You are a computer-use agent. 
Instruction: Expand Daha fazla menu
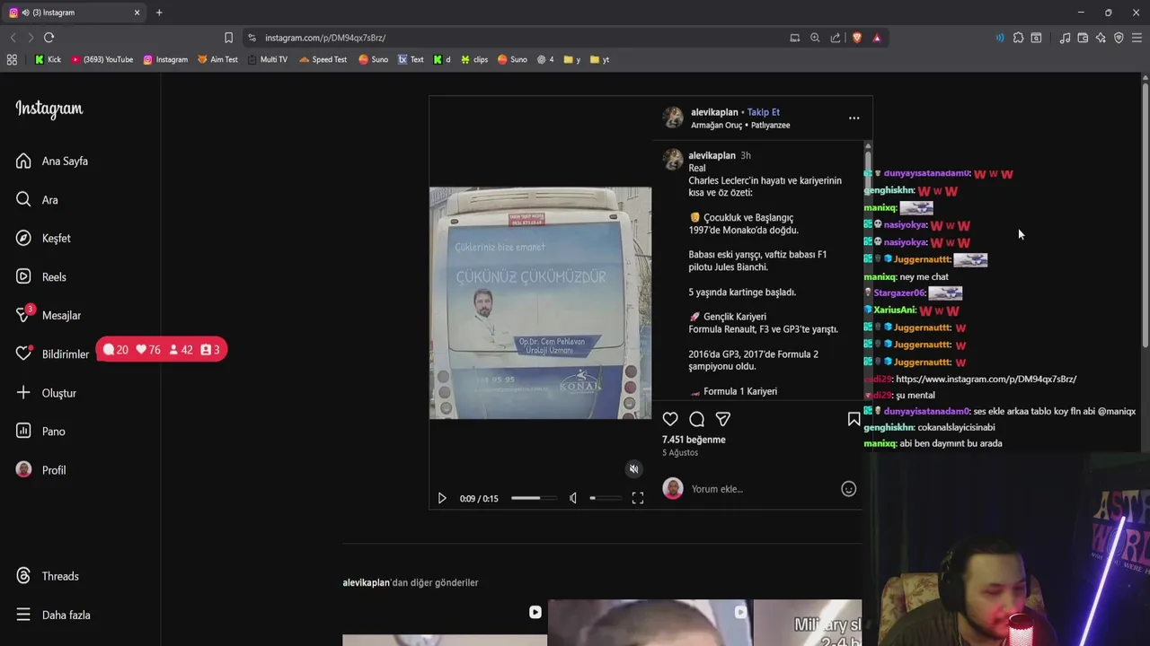(x=53, y=615)
